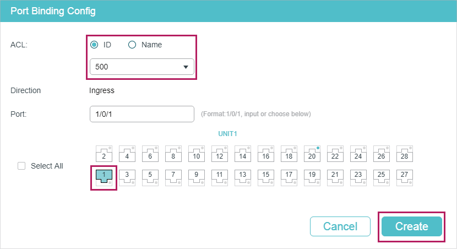Select port 1 icon in UNIT1
This screenshot has height=249, width=457.
(x=104, y=176)
